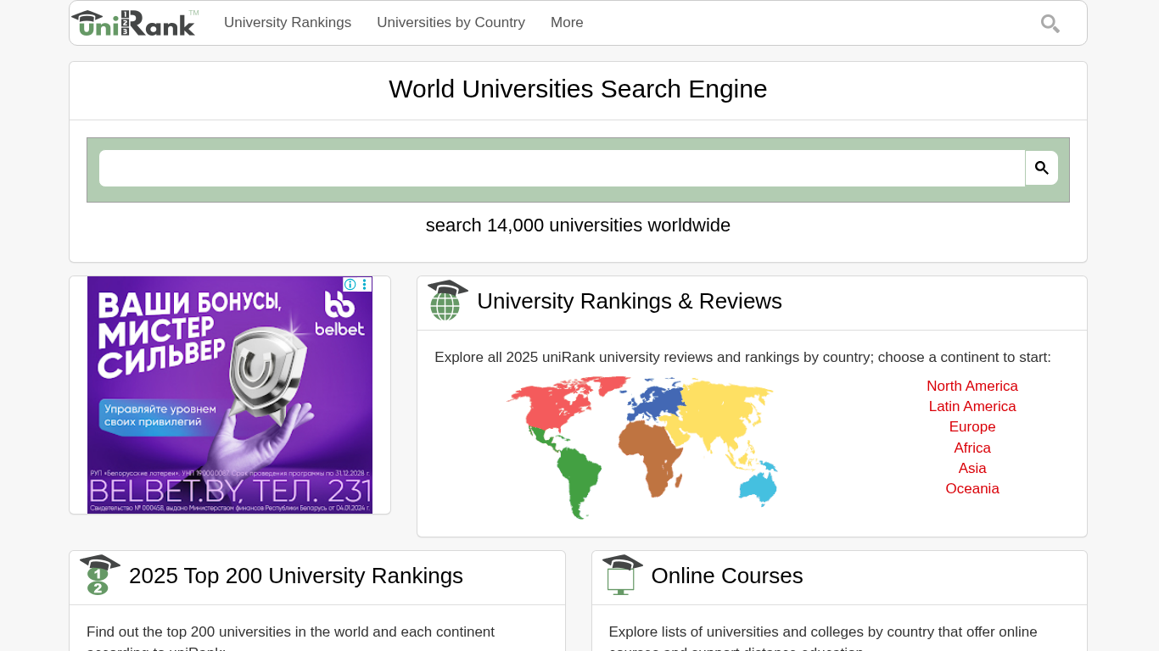Go to the Asia link
This screenshot has width=1159, height=651.
[972, 469]
